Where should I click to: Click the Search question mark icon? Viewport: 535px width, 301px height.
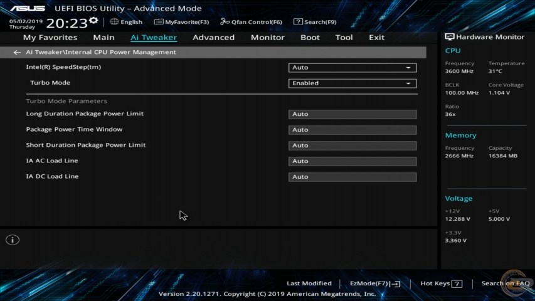tap(298, 21)
